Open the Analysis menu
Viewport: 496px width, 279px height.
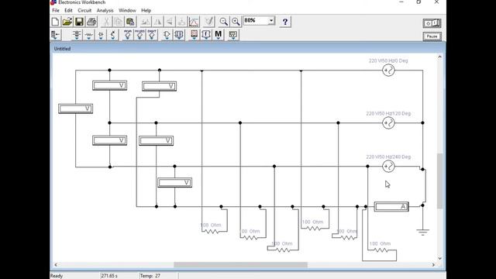point(105,10)
